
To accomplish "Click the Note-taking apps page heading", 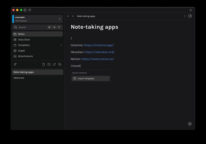I will 95,27.
